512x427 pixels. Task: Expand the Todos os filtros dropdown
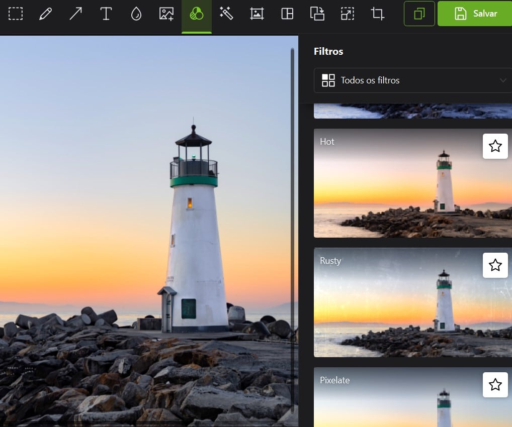pyautogui.click(x=413, y=80)
